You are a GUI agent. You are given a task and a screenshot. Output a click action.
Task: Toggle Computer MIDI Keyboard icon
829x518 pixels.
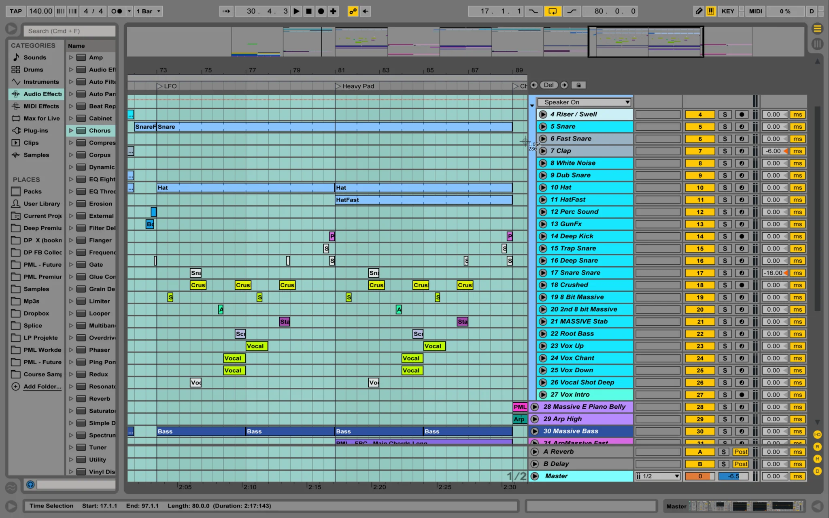click(710, 11)
